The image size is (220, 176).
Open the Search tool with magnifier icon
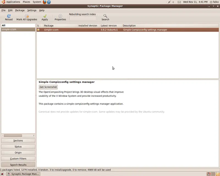coord(105,18)
